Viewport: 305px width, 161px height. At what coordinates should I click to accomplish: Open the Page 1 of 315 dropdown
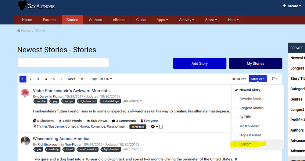pyautogui.click(x=101, y=79)
